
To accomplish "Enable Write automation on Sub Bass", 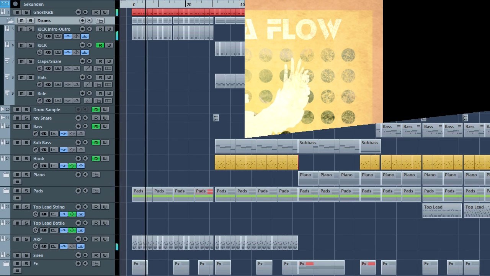I will click(105, 143).
